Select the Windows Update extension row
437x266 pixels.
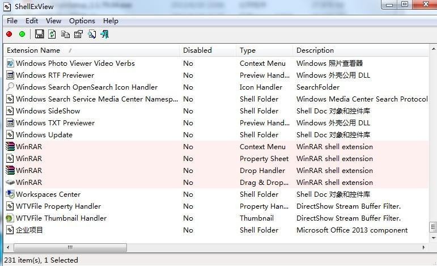point(44,135)
